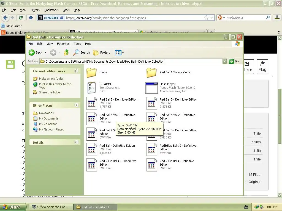Open Explorer View menu
This screenshot has height=211, width=282.
click(50, 44)
